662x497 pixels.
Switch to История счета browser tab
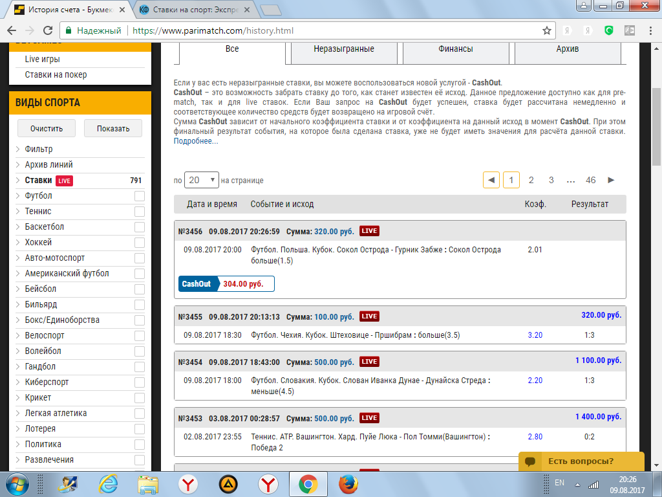click(70, 10)
